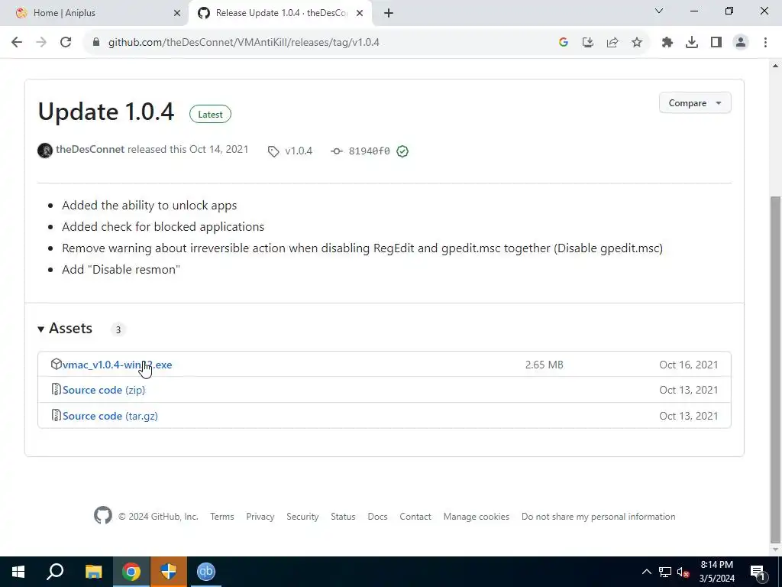
Task: Bookmark this page with the star icon
Action: click(x=637, y=43)
